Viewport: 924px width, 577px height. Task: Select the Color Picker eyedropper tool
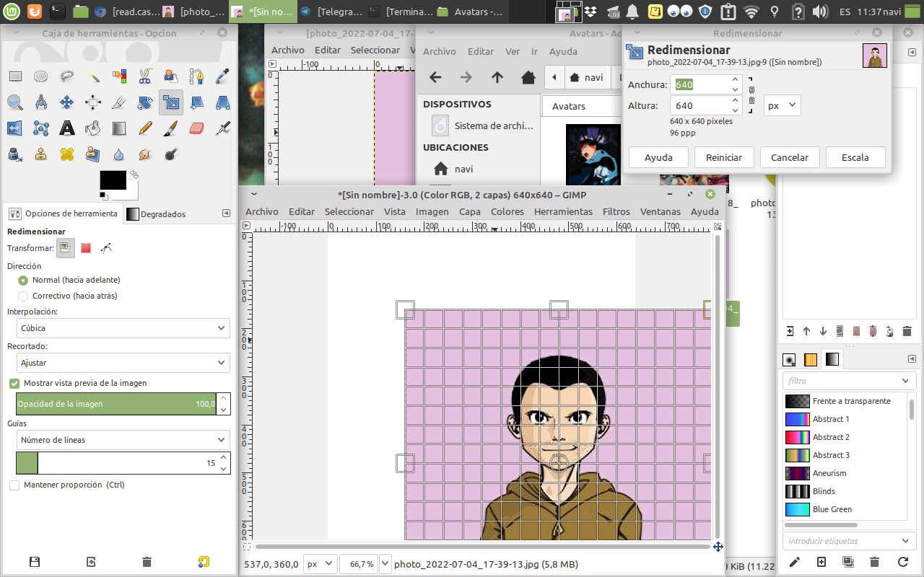(x=223, y=76)
